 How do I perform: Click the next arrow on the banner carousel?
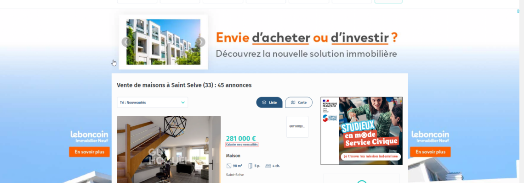200,42
